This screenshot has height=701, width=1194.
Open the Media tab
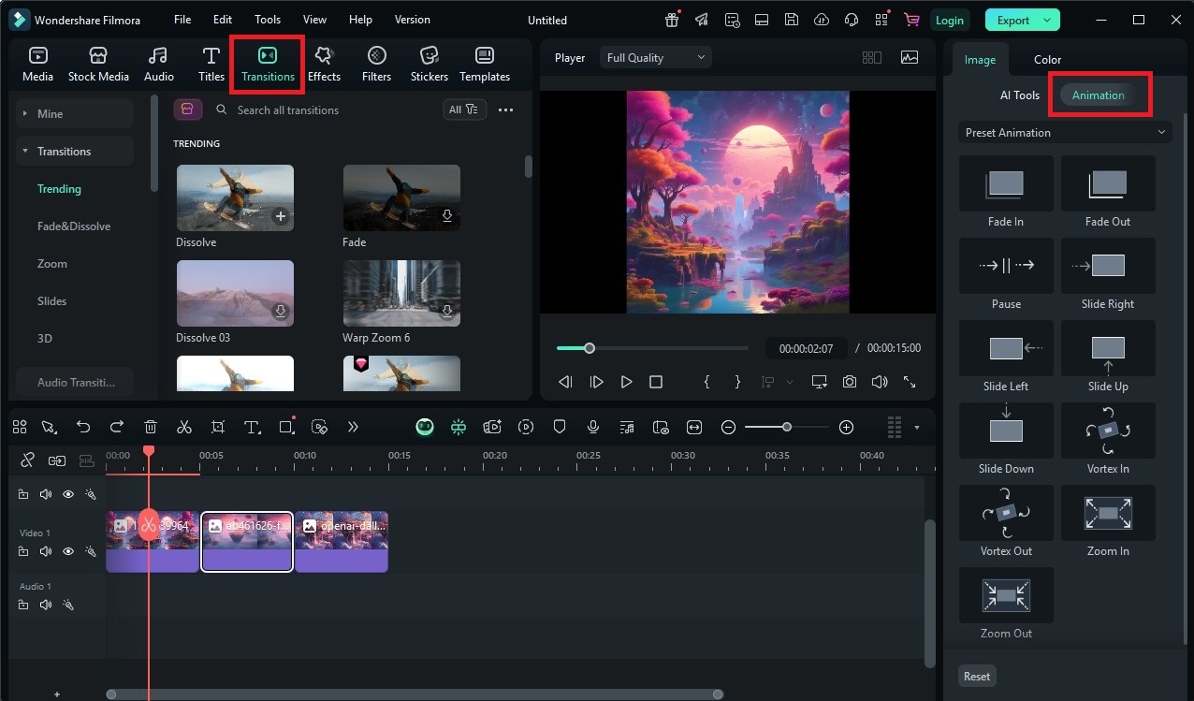coord(37,65)
